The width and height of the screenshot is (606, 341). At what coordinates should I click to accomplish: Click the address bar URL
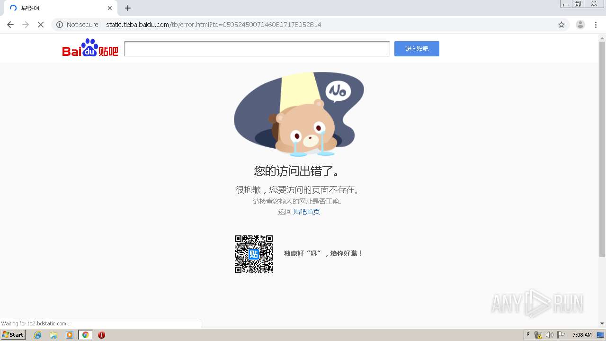point(214,25)
